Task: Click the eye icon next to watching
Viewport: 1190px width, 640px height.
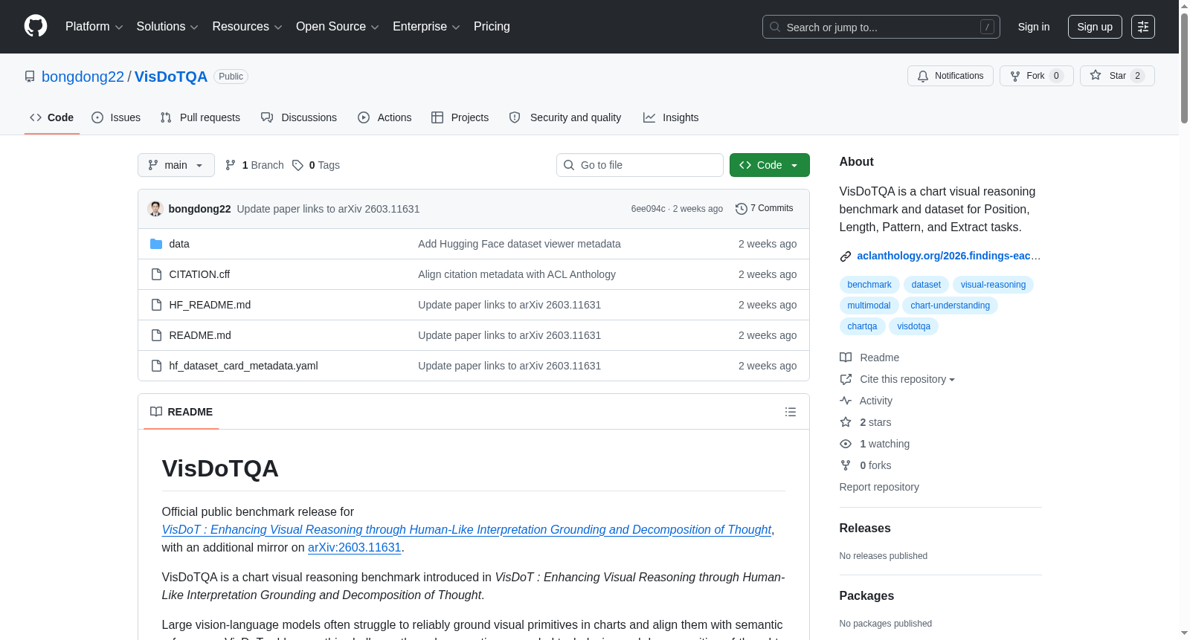Action: click(846, 444)
